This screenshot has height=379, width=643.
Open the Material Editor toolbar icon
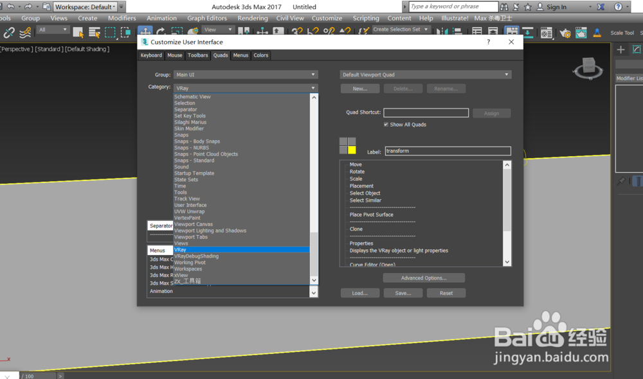546,32
